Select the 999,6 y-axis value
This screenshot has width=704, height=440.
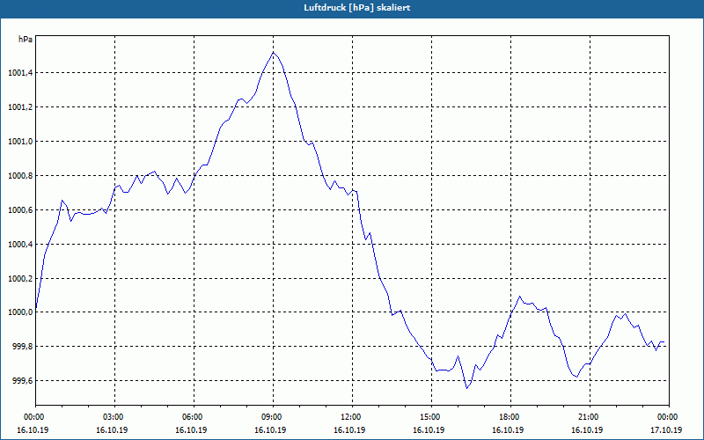(22, 381)
